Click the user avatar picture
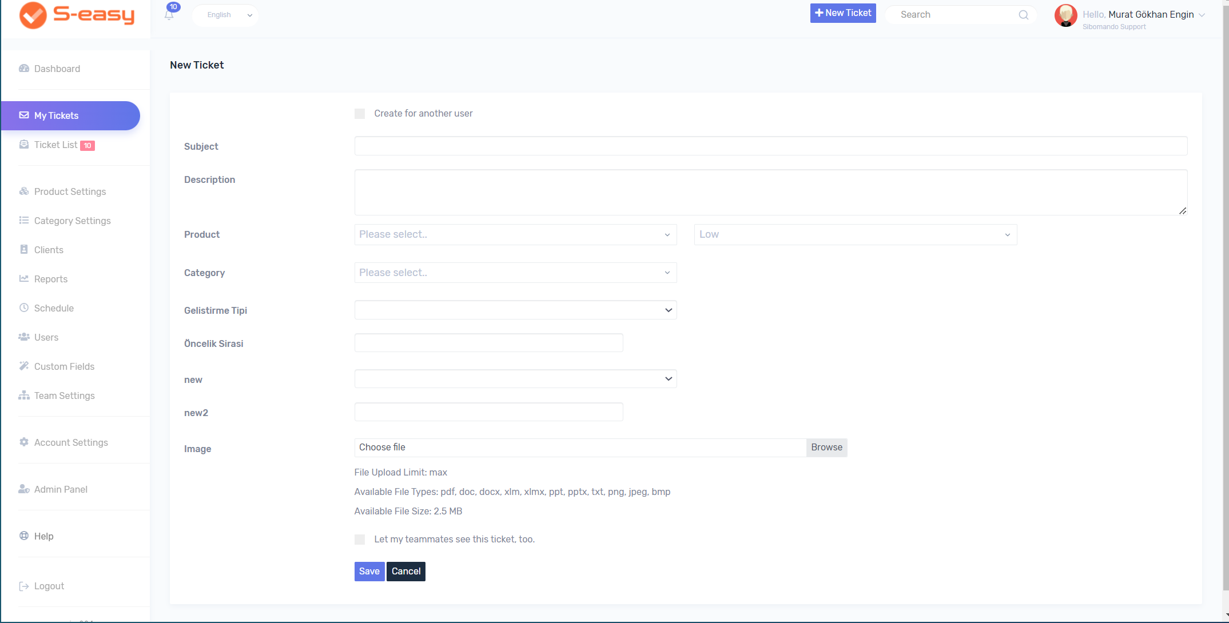 click(1065, 15)
